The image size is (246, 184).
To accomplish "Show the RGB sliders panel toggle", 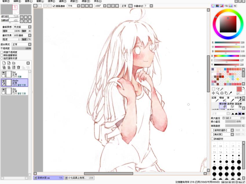I will [x=217, y=6].
